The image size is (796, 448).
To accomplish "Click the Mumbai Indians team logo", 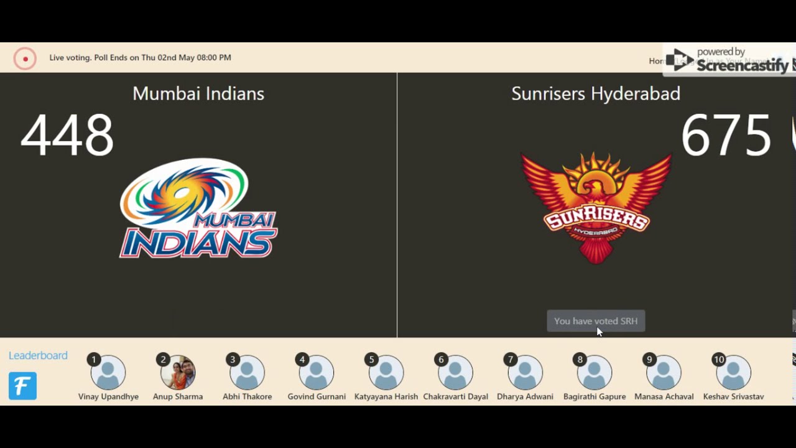I will click(198, 208).
